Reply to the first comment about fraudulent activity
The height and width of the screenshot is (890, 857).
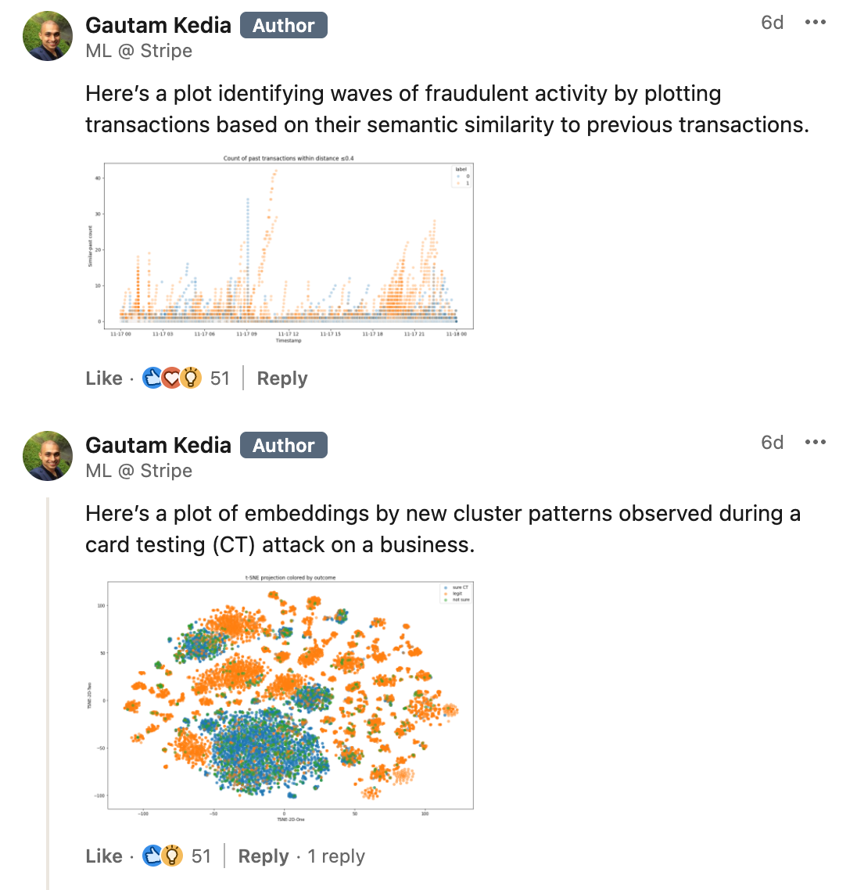click(282, 379)
